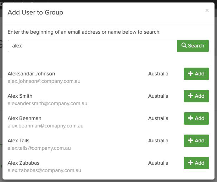
Task: Add Aleksandar Johnson to the group
Action: click(x=196, y=74)
